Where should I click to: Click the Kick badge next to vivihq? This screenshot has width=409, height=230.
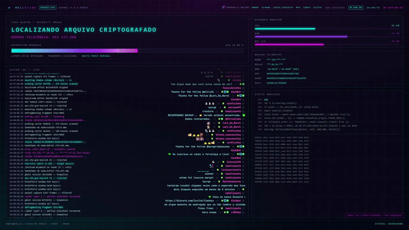point(229,80)
